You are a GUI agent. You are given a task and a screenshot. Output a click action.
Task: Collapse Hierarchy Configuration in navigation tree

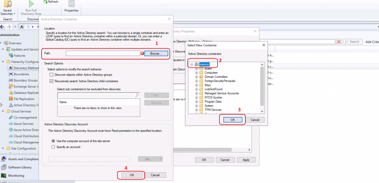click(3, 62)
